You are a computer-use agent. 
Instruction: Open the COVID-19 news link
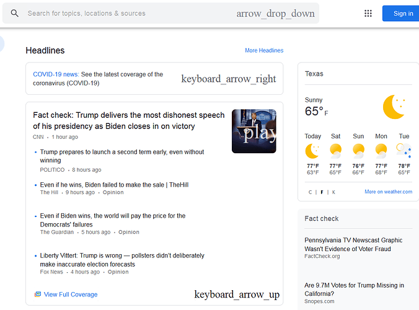pos(56,74)
